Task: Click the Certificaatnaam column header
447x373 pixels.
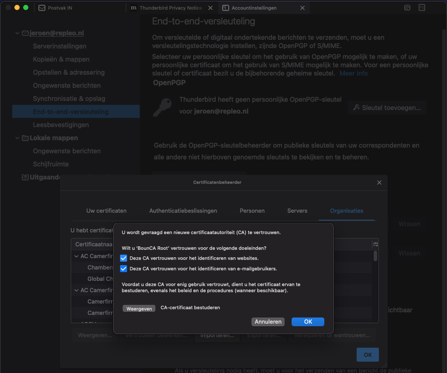Action: 92,245
